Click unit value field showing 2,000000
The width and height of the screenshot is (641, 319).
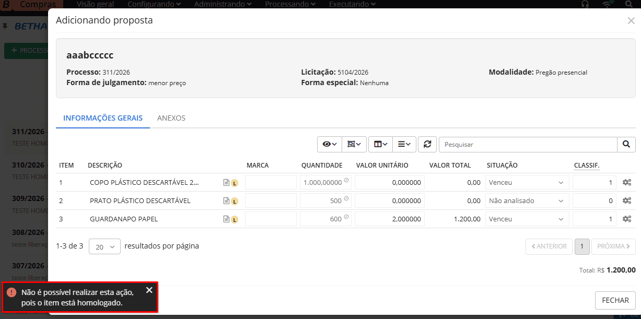(390, 219)
